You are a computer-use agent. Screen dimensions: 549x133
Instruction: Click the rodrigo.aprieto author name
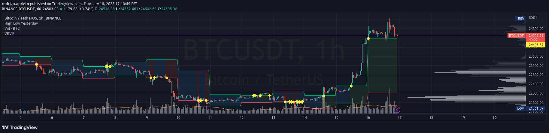click(15, 4)
